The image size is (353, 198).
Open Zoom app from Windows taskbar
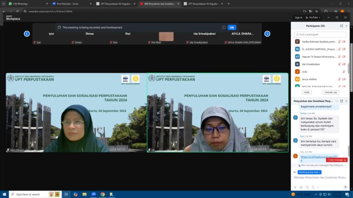[94, 194]
